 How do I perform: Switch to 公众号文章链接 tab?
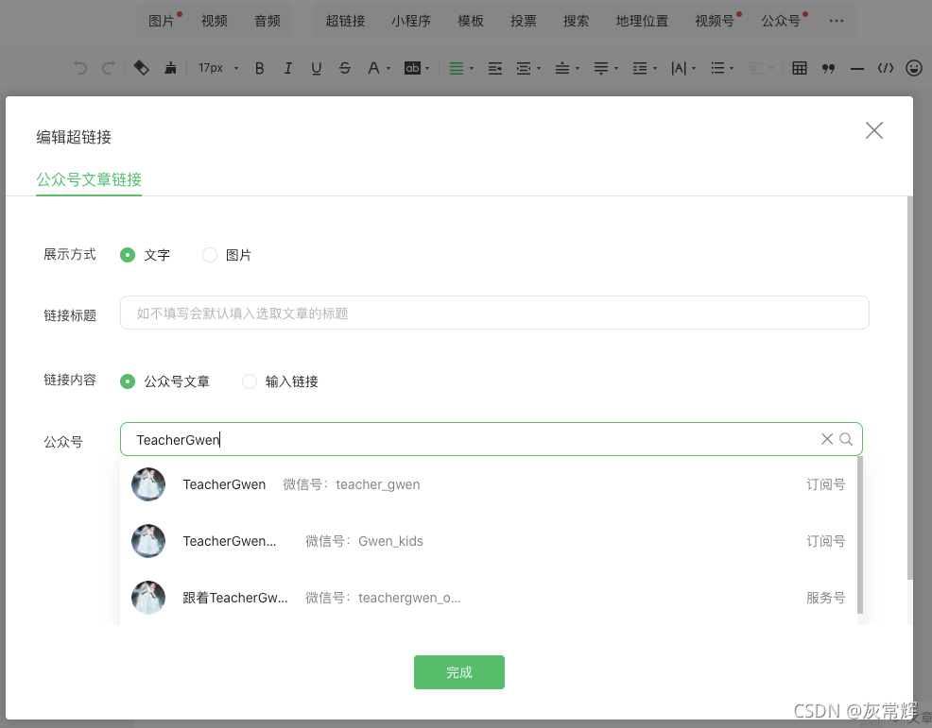tap(89, 179)
